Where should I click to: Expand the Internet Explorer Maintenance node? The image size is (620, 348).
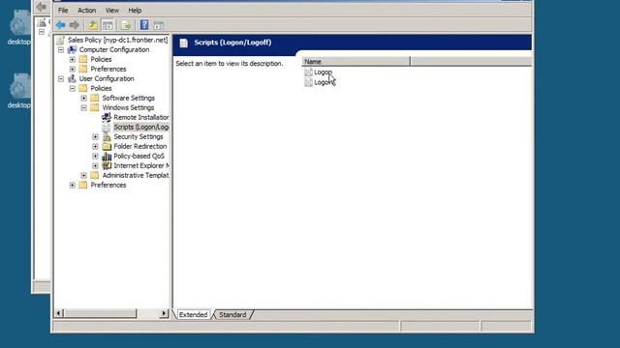95,165
